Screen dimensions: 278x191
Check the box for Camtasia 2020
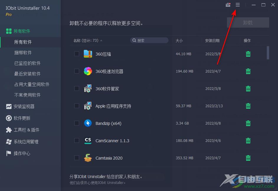(x=77, y=158)
